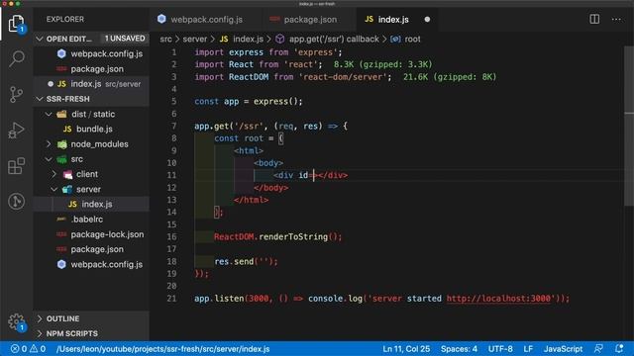Open the Extensions view icon

(x=16, y=166)
